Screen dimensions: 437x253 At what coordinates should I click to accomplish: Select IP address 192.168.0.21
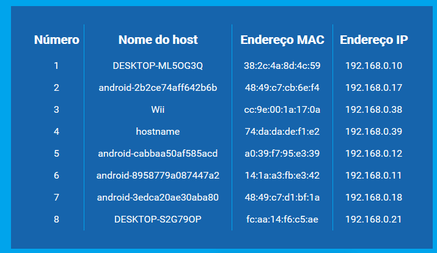tap(373, 219)
